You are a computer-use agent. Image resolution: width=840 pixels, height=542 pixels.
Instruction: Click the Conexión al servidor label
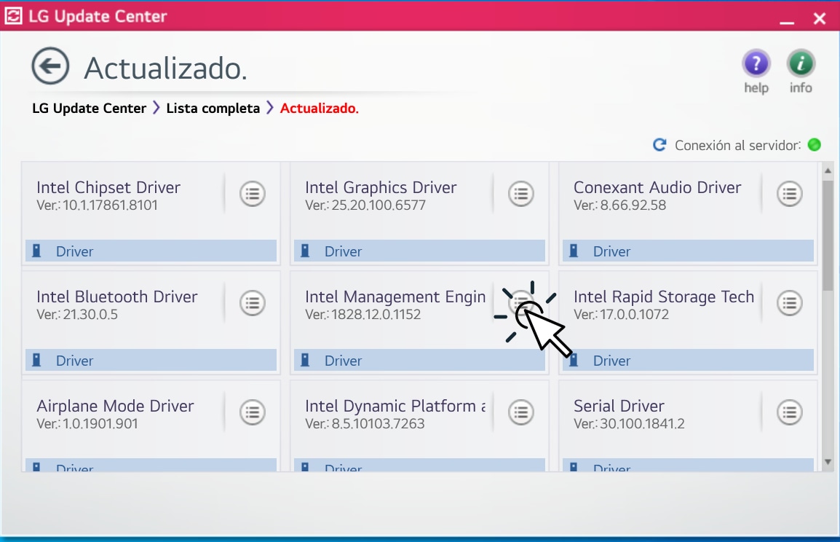737,145
